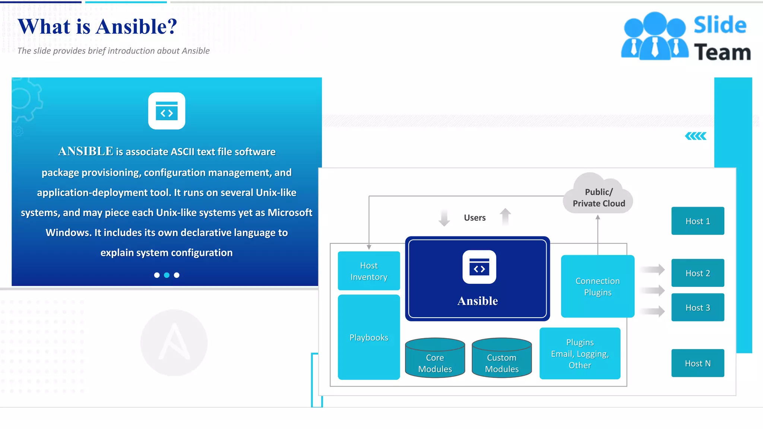Select the last white pagination dot
Viewport: 763px width, 429px height.
click(x=177, y=275)
